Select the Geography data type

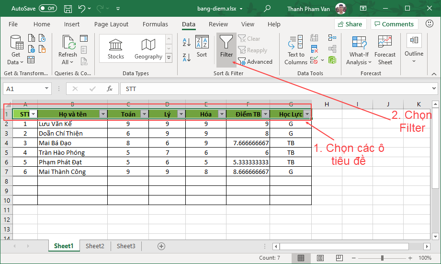click(x=148, y=49)
